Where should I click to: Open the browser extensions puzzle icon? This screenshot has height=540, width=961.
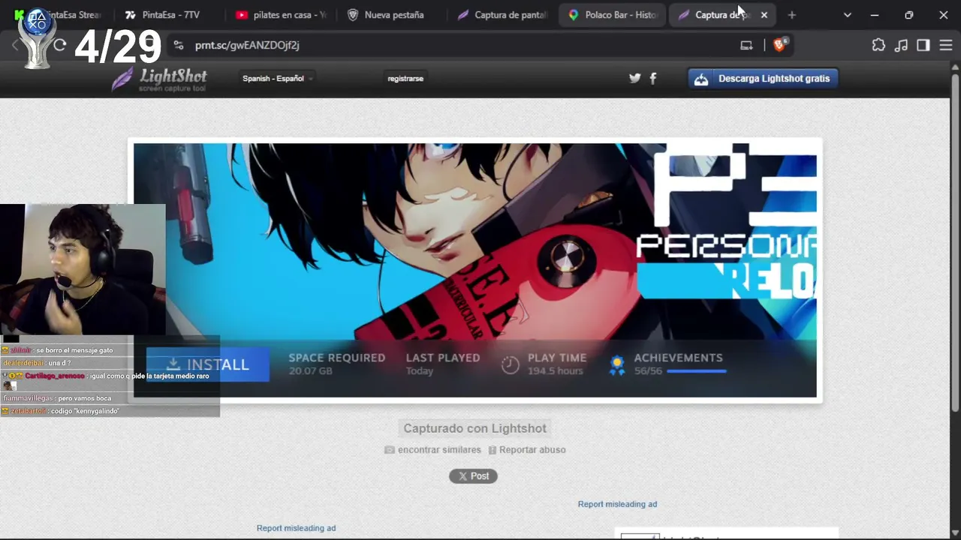(878, 45)
